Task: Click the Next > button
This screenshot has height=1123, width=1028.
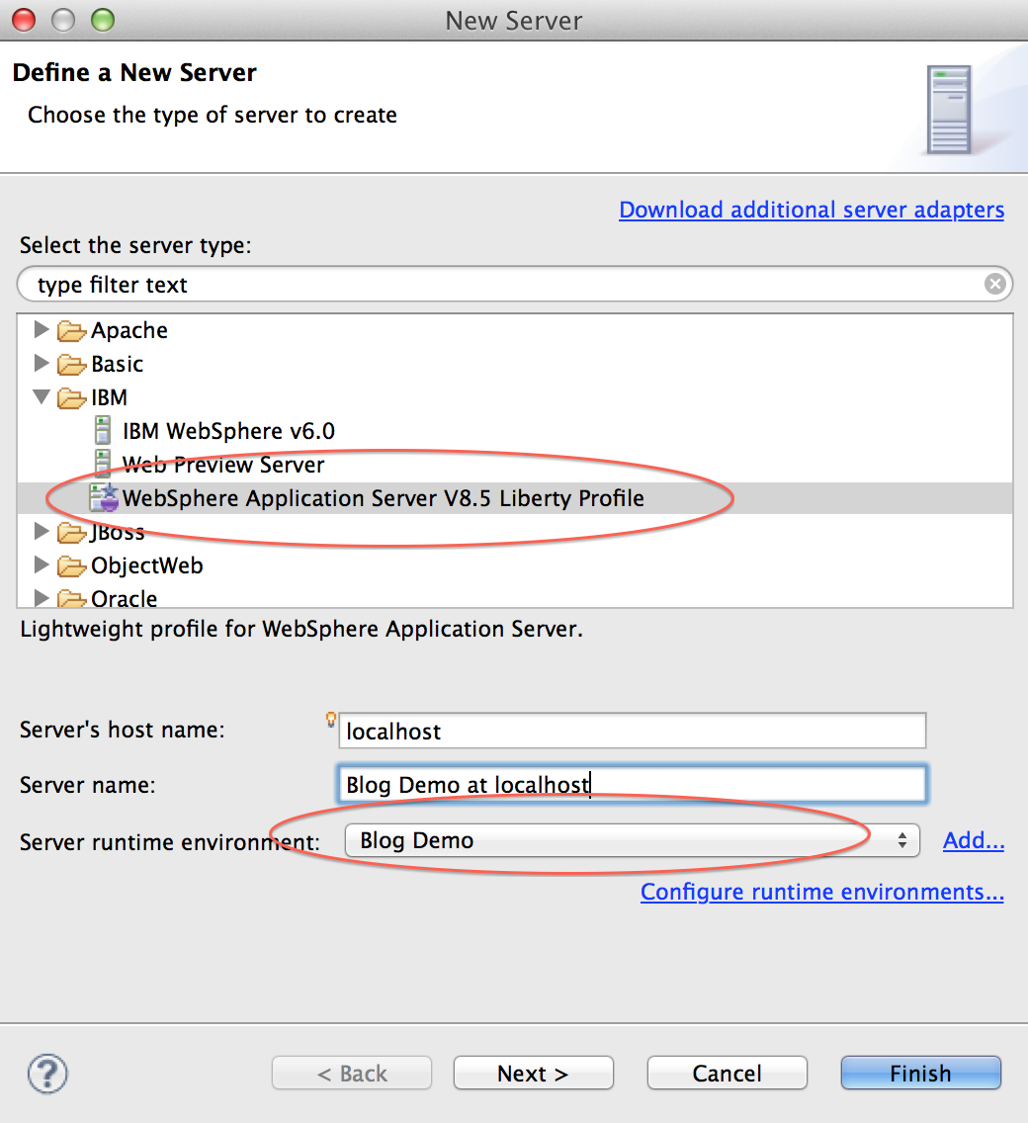Action: [x=534, y=1073]
